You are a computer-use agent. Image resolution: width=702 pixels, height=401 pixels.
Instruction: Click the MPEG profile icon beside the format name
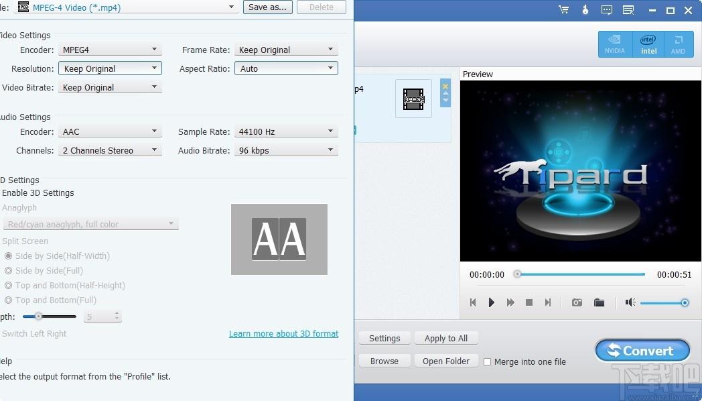click(x=23, y=7)
